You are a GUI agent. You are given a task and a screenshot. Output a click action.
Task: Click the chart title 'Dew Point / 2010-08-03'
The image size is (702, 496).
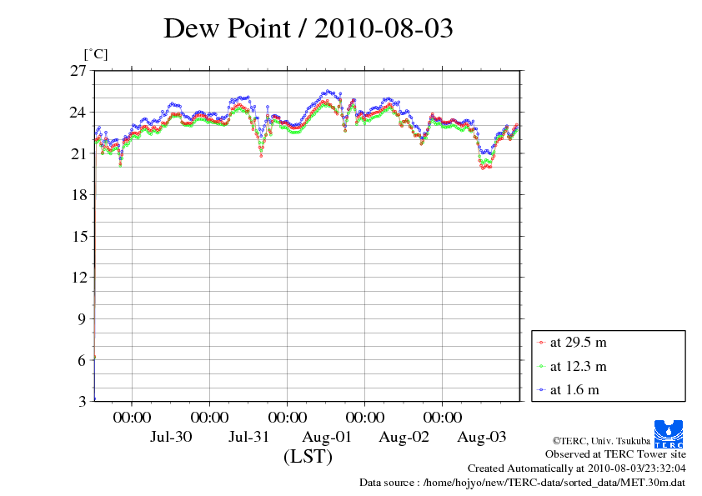pyautogui.click(x=308, y=28)
